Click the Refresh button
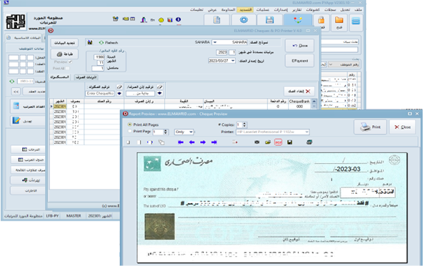This screenshot has width=423, height=266. 109,42
